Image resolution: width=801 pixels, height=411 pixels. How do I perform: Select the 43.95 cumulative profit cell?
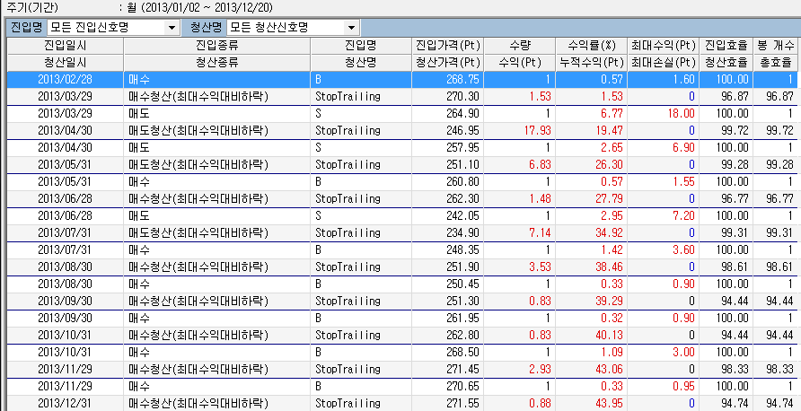tap(591, 403)
